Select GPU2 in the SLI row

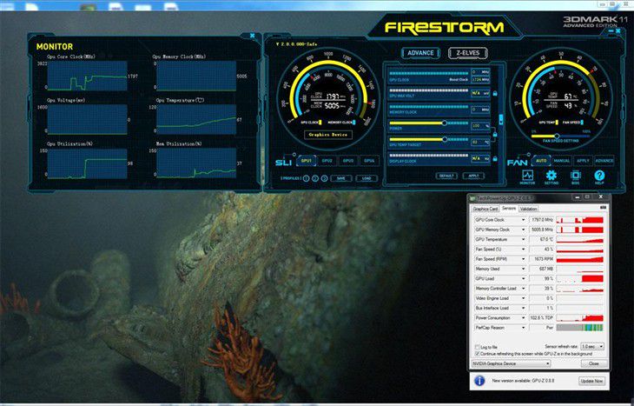click(x=327, y=161)
